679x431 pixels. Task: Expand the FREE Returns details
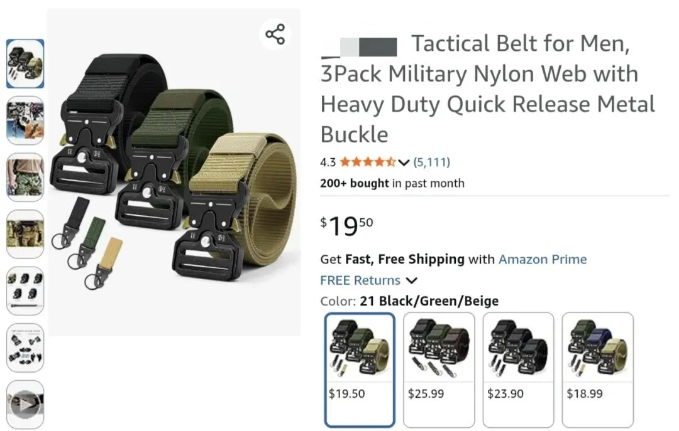point(412,280)
